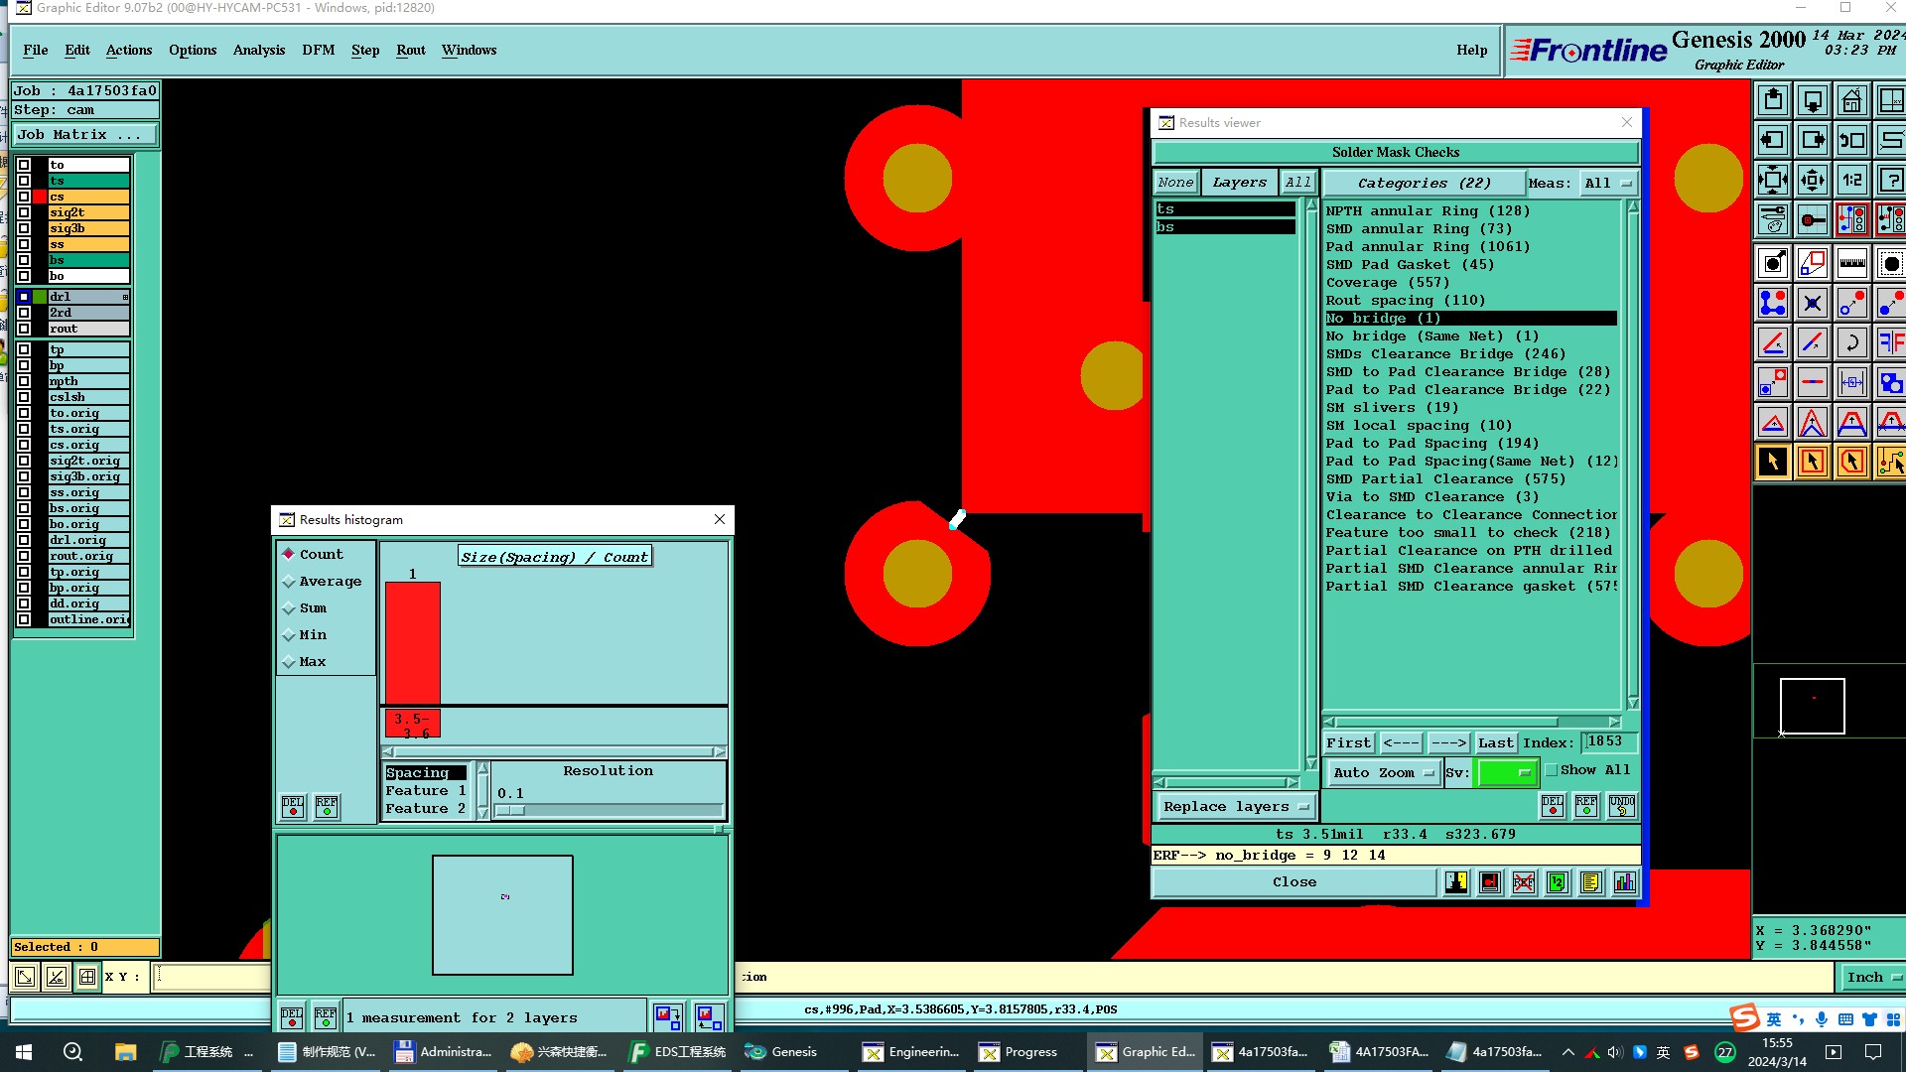Click the ruler measurement tool icon
Viewport: 1906px width, 1072px height.
click(x=1851, y=263)
